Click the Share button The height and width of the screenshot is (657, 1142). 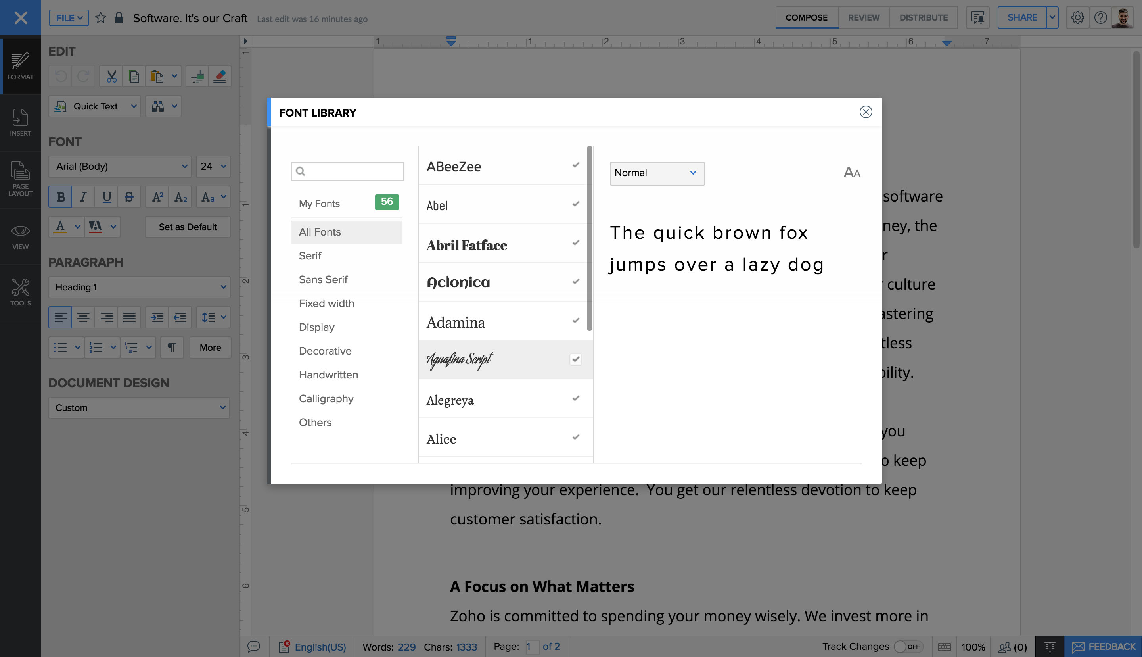coord(1021,17)
